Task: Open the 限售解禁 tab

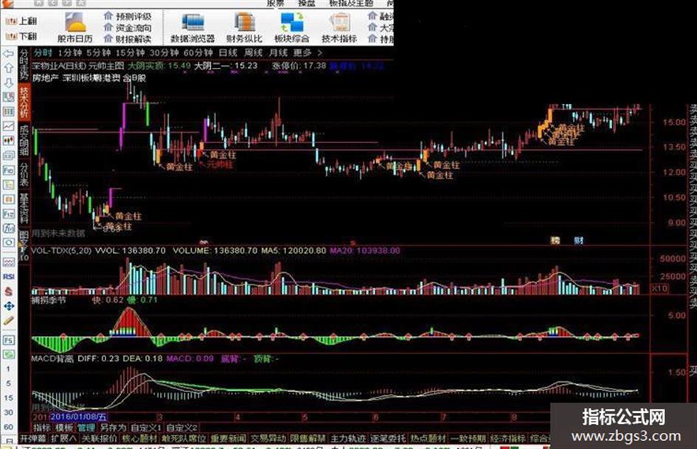Action: [308, 438]
